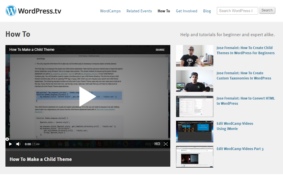
Task: Click the Edit WordCamp Videos Part 3 thumbnail
Action: coord(195,157)
